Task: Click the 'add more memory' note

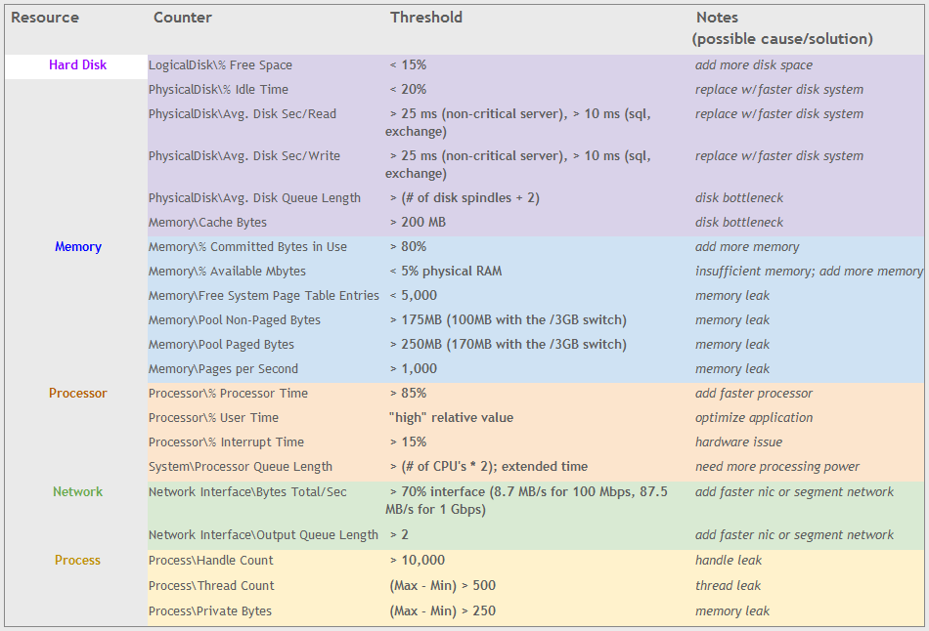Action: coord(747,247)
